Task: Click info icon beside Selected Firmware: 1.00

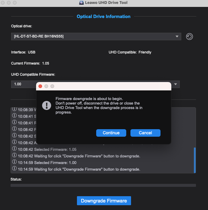Action: [x=14, y=163]
